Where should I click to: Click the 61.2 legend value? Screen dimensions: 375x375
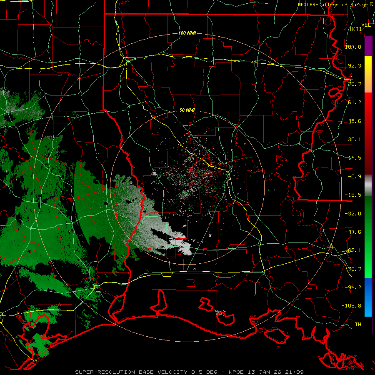pyautogui.click(x=355, y=102)
